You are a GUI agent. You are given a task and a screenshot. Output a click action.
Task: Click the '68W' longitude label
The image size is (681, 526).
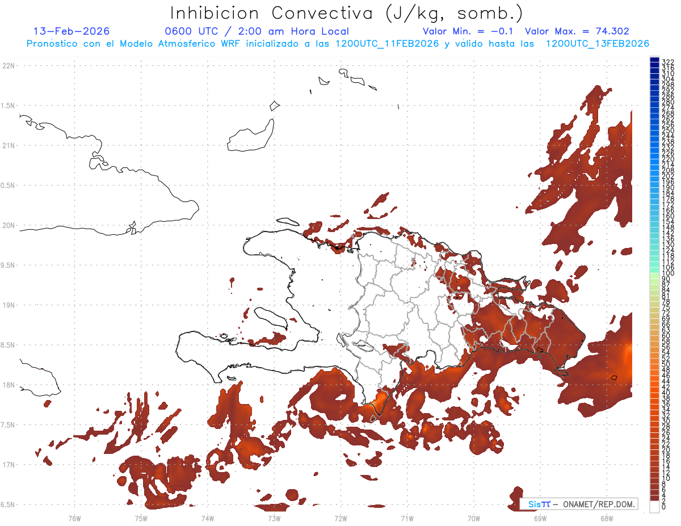(606, 518)
